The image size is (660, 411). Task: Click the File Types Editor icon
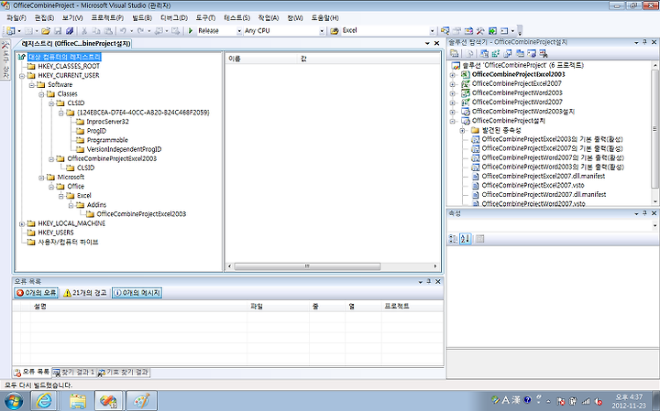coord(508,53)
